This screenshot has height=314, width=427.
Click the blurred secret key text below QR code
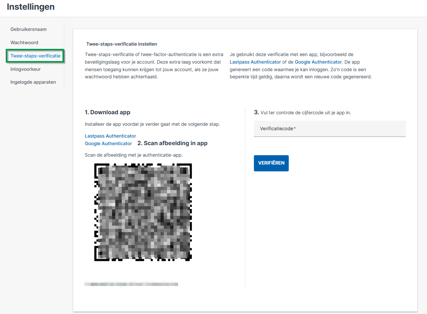point(131,284)
